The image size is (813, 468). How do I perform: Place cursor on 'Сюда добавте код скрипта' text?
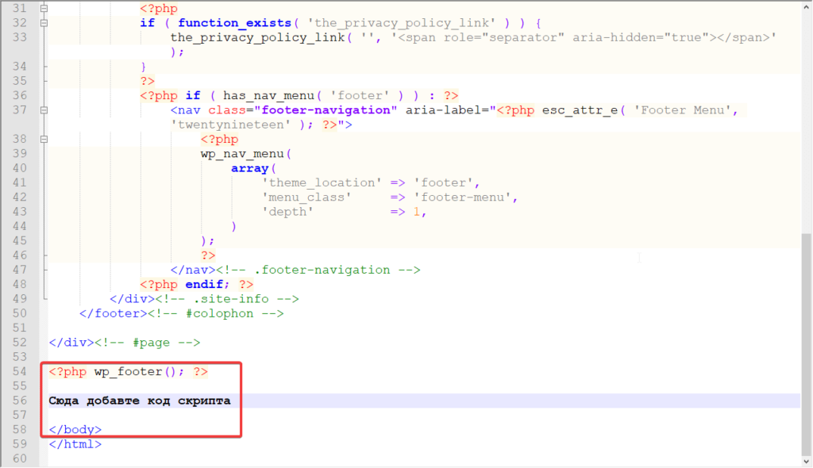tap(140, 401)
